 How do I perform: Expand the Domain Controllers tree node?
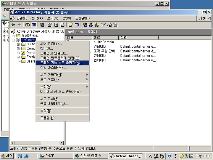pyautogui.click(x=18, y=53)
